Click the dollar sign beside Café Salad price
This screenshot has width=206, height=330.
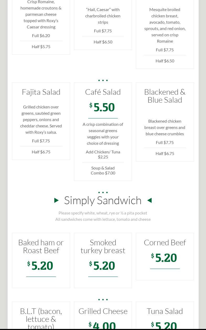click(x=91, y=105)
